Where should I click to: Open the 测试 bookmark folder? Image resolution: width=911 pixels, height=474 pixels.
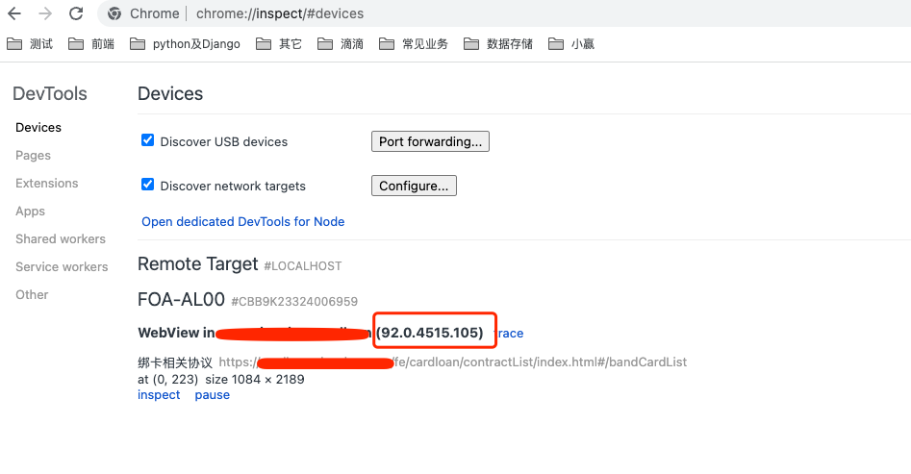pyautogui.click(x=31, y=43)
